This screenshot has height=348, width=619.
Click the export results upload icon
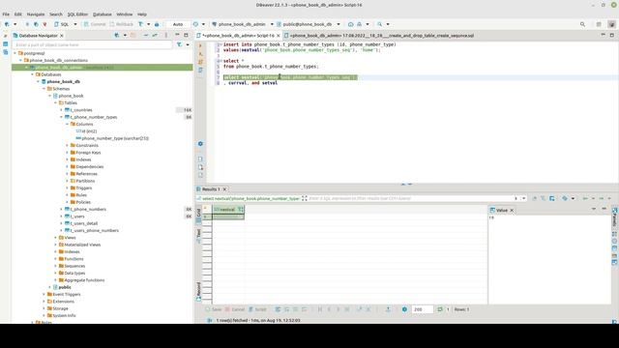tap(388, 309)
